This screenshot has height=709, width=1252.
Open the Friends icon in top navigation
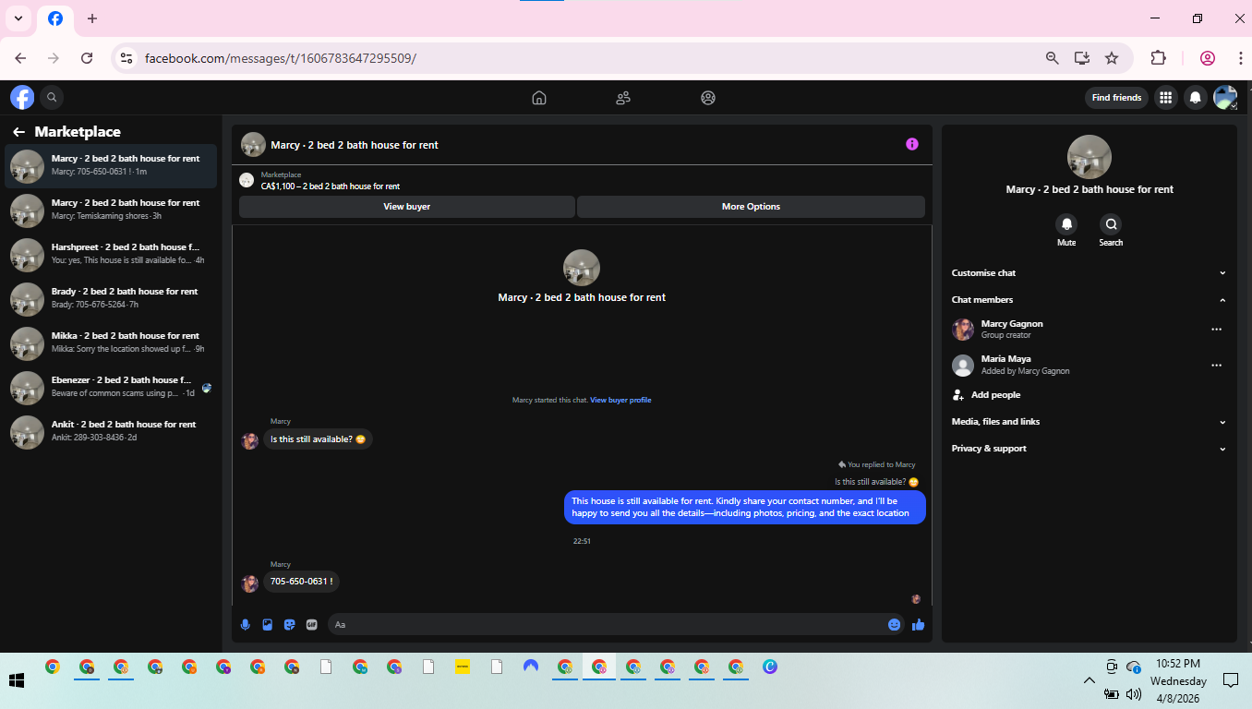coord(623,98)
